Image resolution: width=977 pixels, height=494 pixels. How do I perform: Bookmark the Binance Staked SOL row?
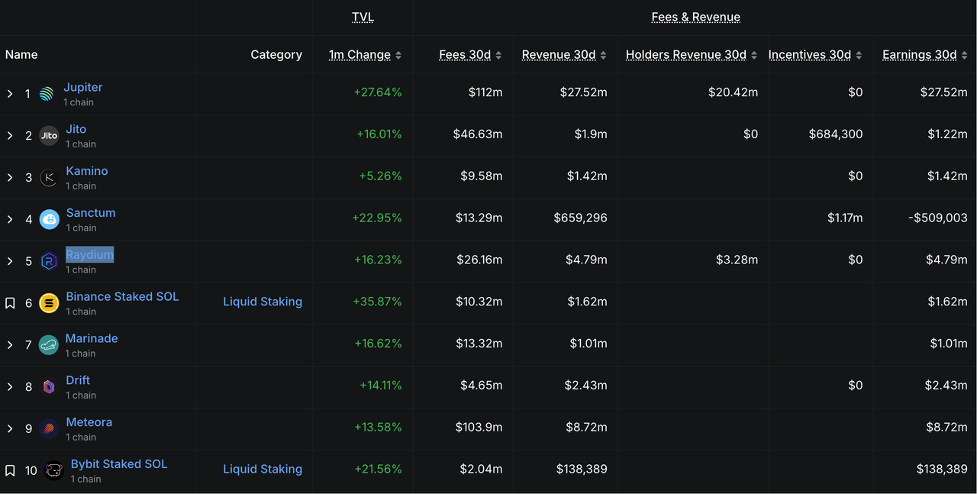point(10,303)
